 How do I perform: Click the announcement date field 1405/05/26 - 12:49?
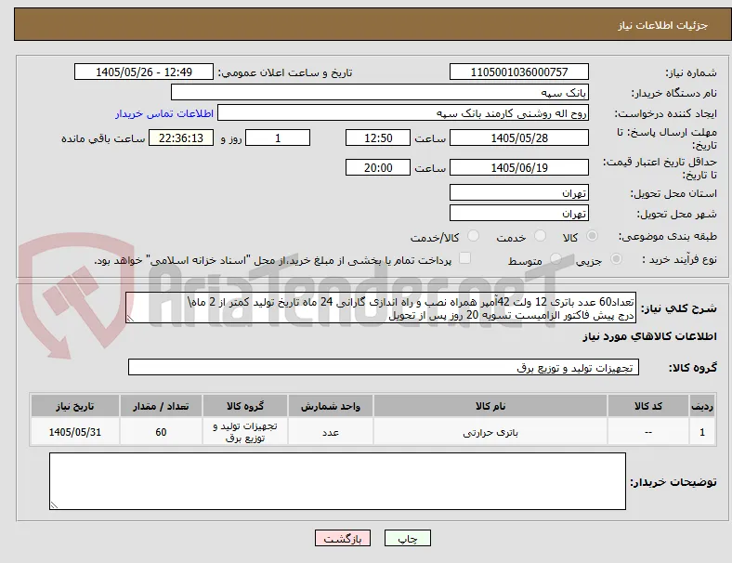(x=144, y=72)
